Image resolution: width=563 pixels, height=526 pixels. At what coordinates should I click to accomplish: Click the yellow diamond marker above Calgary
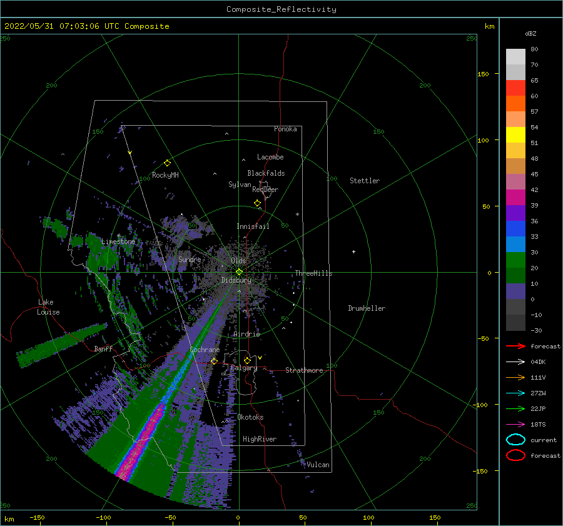pyautogui.click(x=247, y=360)
